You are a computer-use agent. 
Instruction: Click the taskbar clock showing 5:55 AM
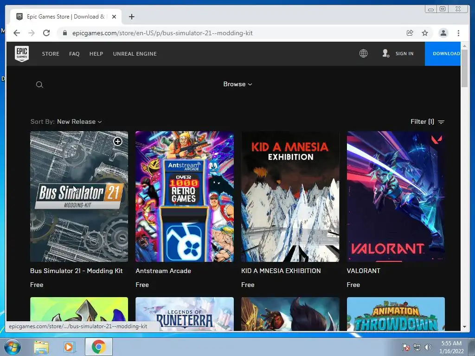pyautogui.click(x=451, y=347)
